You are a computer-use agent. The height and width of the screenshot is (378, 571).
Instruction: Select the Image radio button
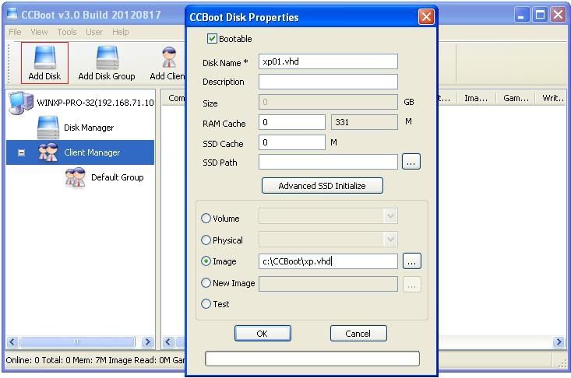click(x=206, y=261)
